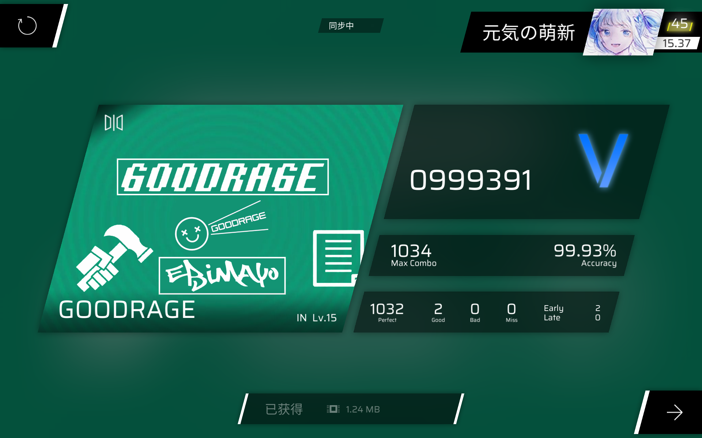
Task: Tap the mirror flip icon on song art
Action: click(114, 123)
